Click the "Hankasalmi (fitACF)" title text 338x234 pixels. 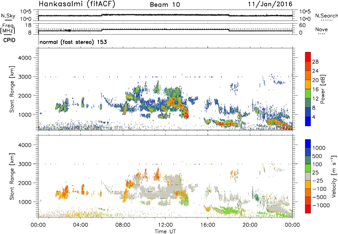[x=77, y=4]
